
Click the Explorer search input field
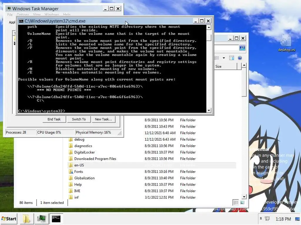[x=227, y=47]
